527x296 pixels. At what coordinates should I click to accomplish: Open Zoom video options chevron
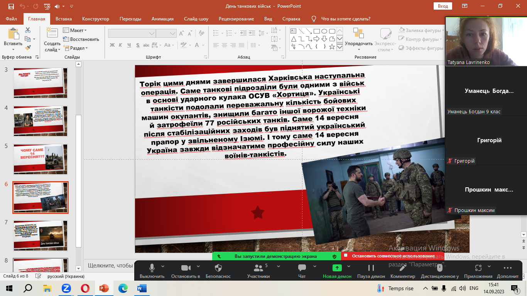click(x=198, y=266)
